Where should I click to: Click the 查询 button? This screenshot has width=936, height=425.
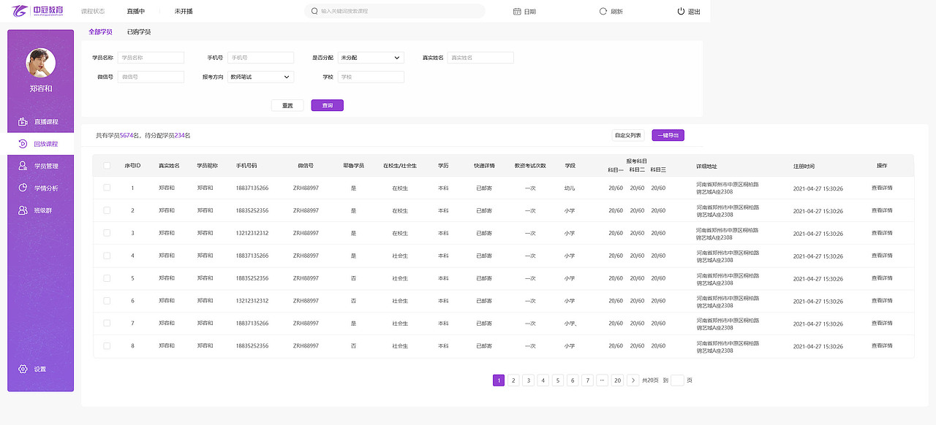coord(327,105)
